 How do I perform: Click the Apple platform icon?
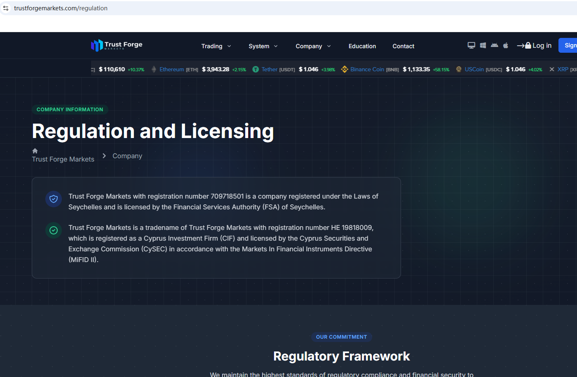click(506, 45)
